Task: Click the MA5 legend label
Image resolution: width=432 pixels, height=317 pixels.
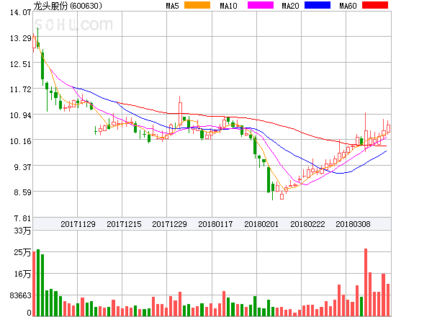Action: [172, 6]
